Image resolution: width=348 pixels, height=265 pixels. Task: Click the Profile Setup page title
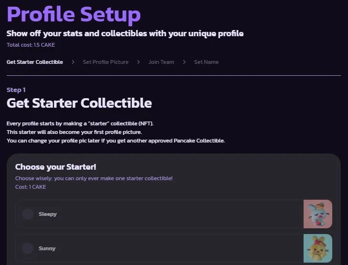point(74,15)
